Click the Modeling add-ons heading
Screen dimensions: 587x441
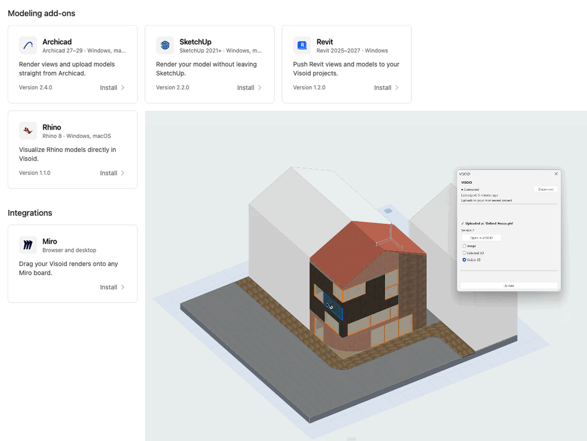(x=41, y=13)
